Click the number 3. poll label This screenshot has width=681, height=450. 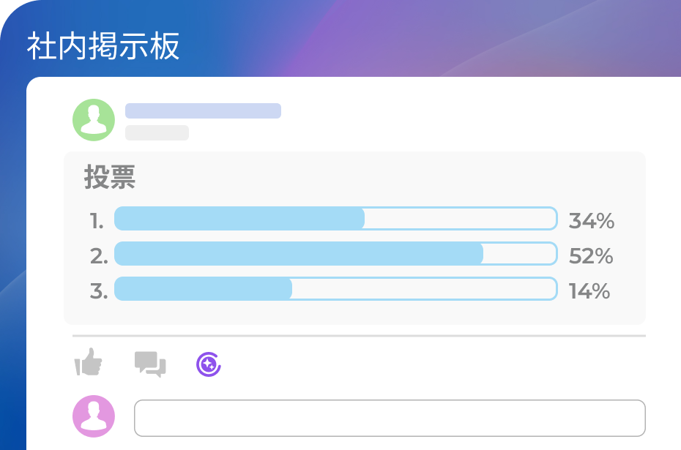[x=99, y=291]
